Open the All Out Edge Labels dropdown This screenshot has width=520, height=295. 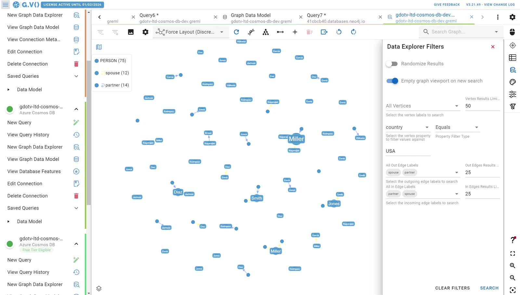(x=423, y=172)
